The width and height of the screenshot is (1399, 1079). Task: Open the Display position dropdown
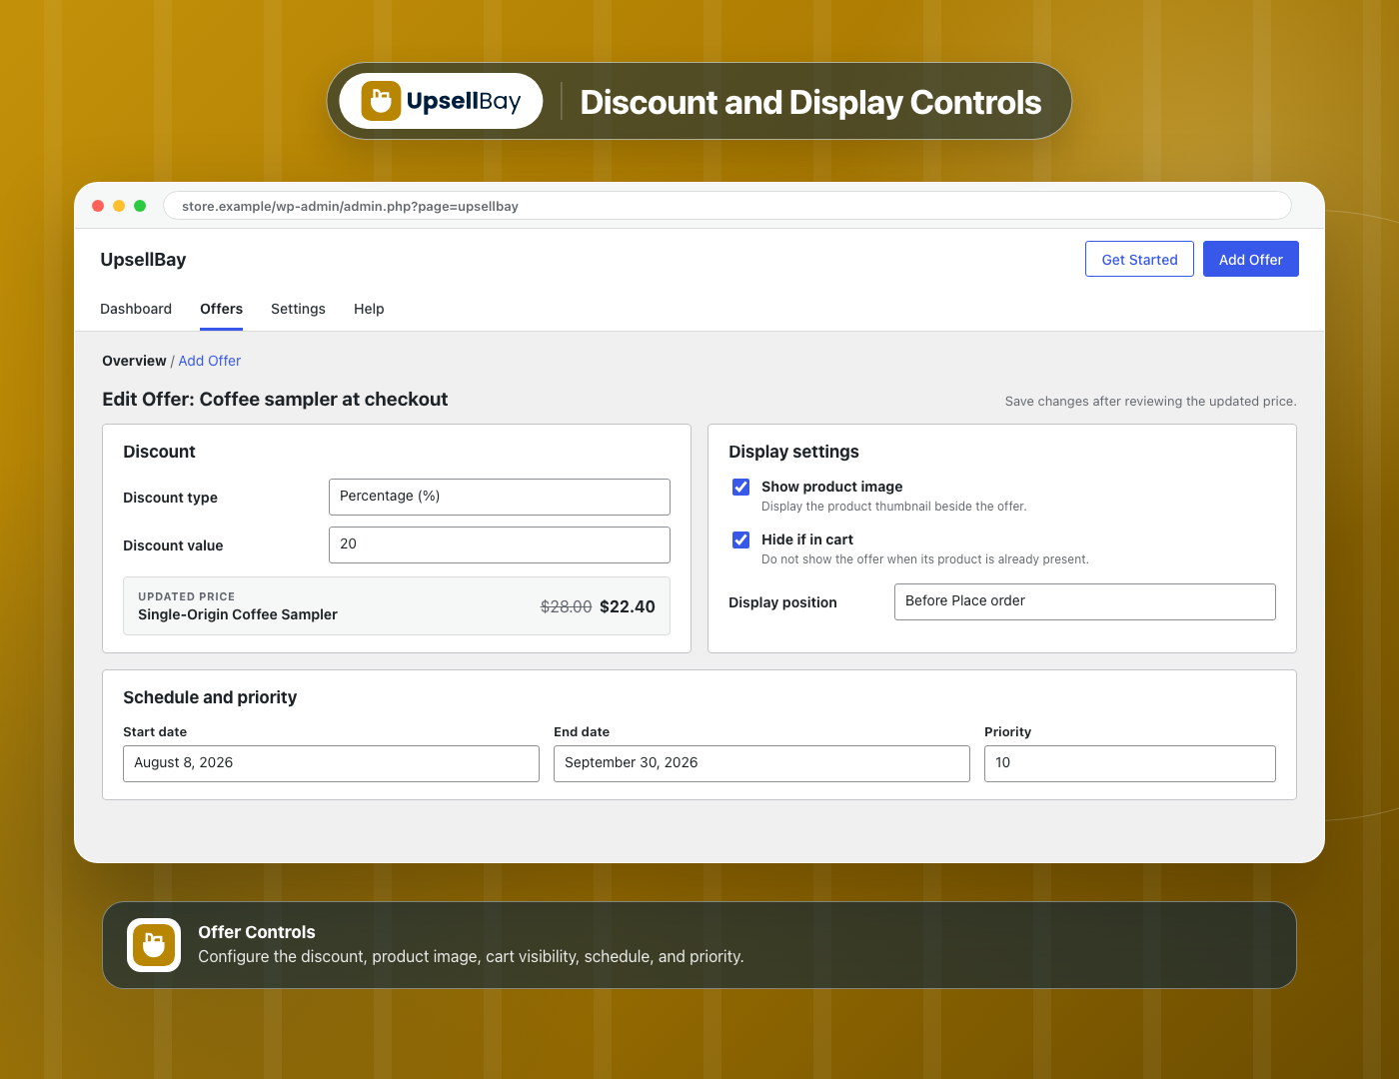[x=1085, y=601]
